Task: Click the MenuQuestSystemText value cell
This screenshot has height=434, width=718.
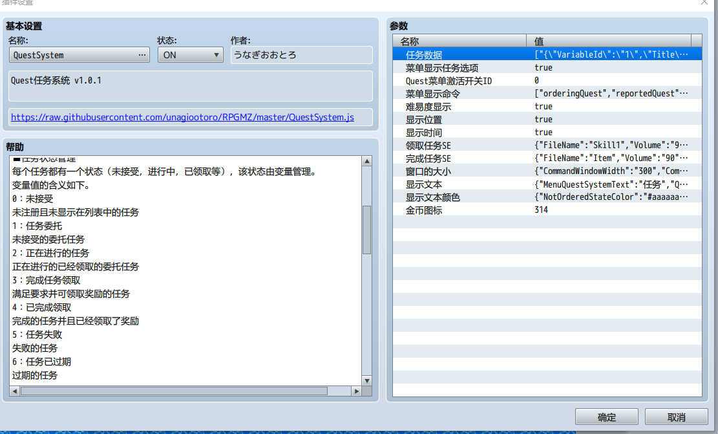Action: pos(611,184)
